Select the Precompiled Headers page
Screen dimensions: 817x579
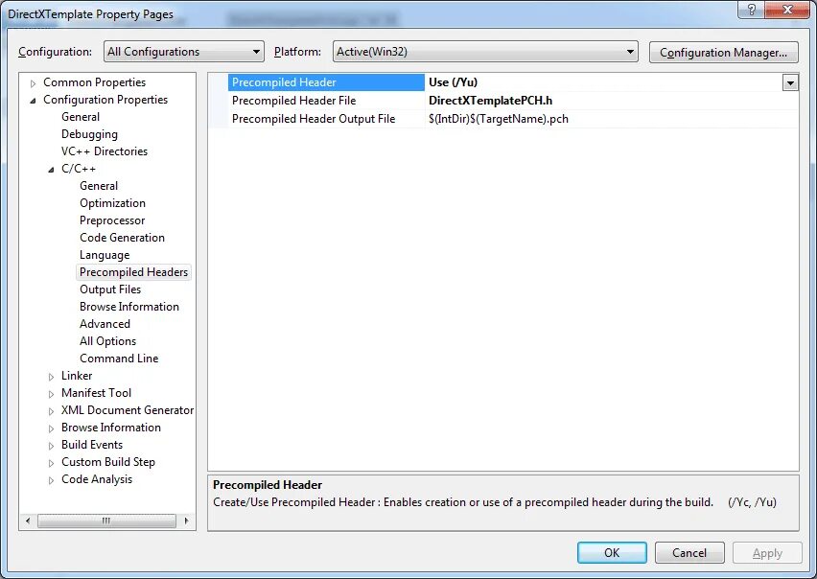(x=133, y=272)
